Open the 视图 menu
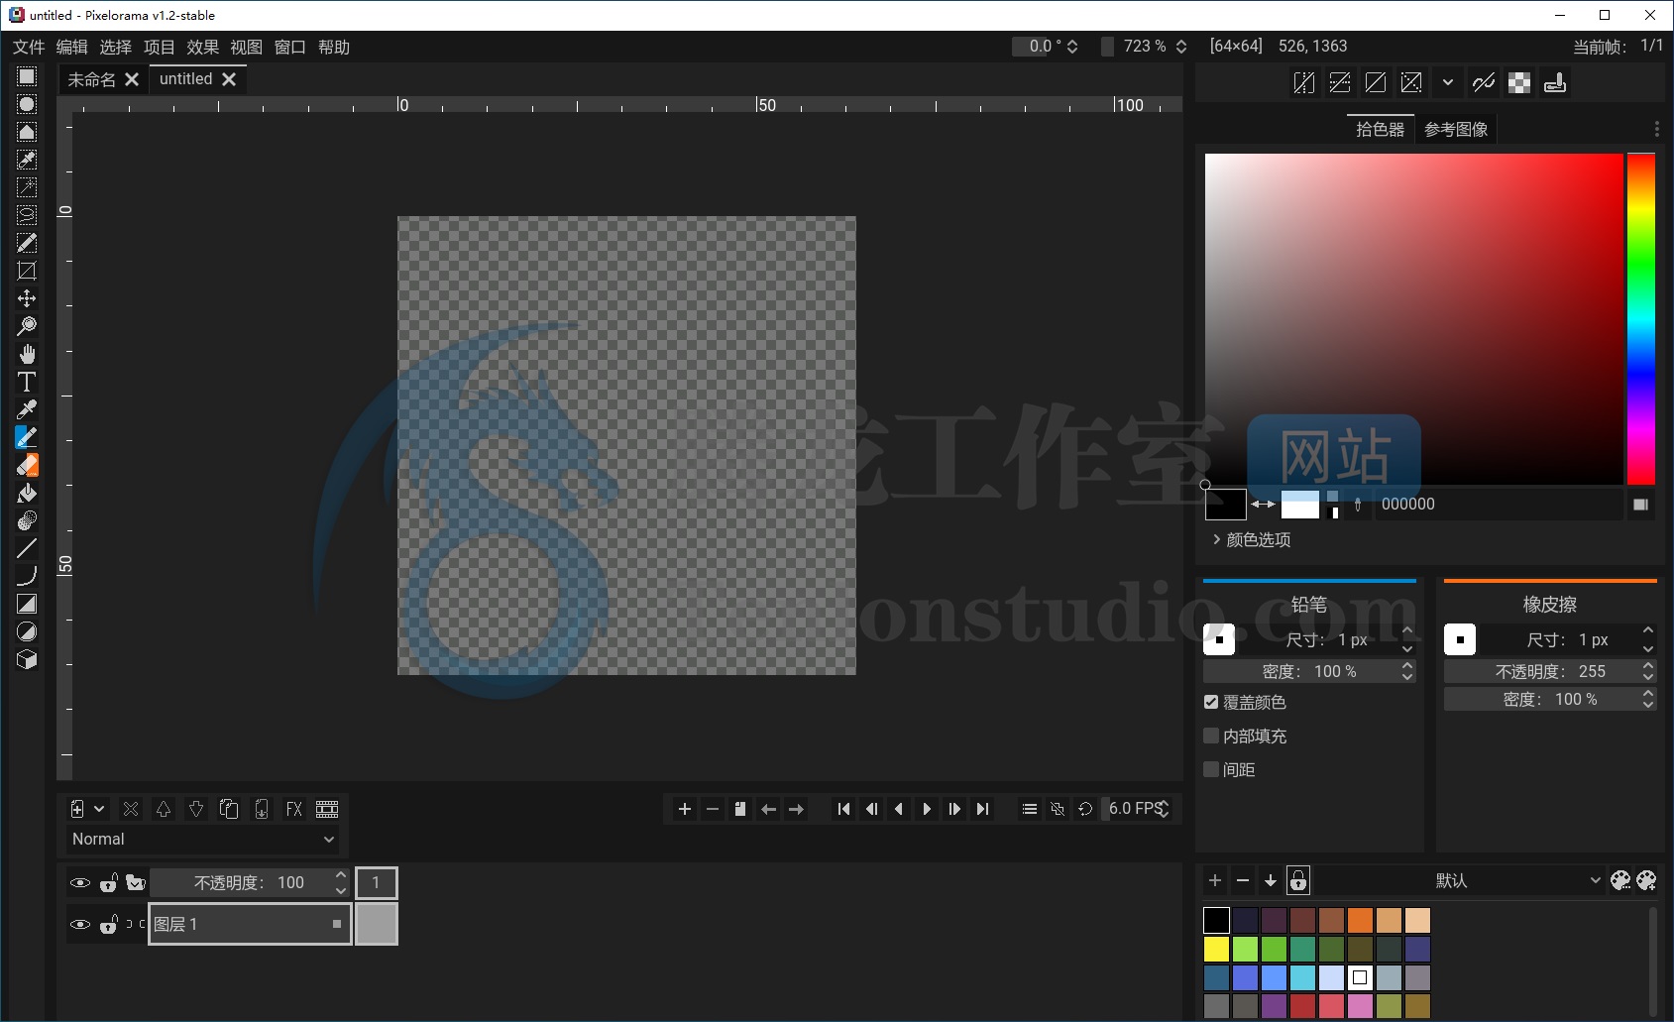Screen dimensions: 1674x1022 pos(247,47)
